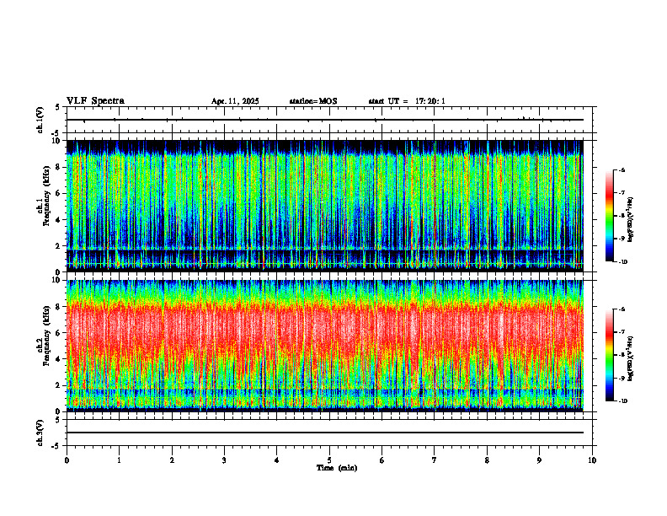Click the "ch.3(V)" axis label
This screenshot has height=516, width=667.
click(40, 433)
